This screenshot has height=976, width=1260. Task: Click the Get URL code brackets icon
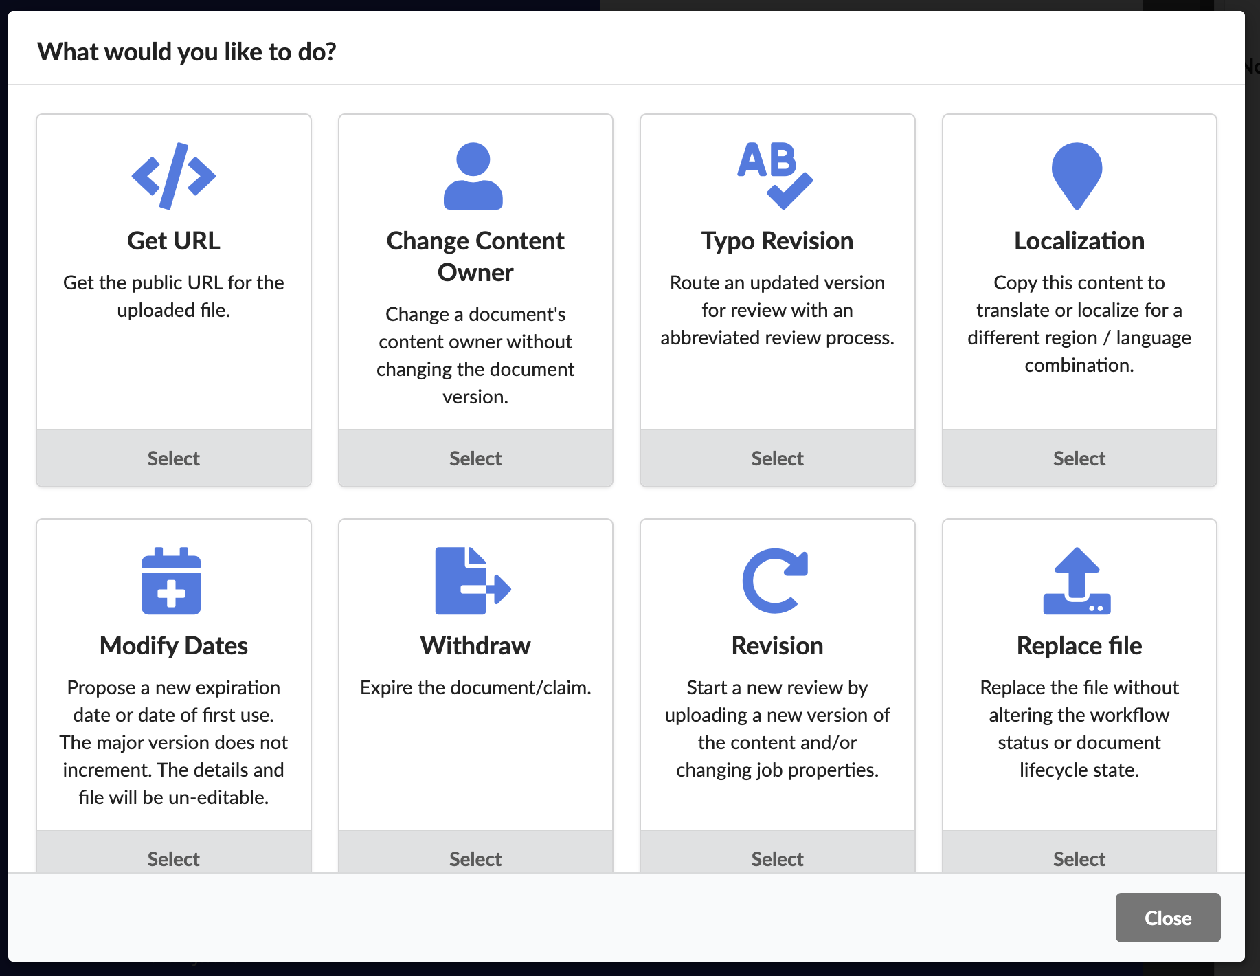click(x=174, y=176)
